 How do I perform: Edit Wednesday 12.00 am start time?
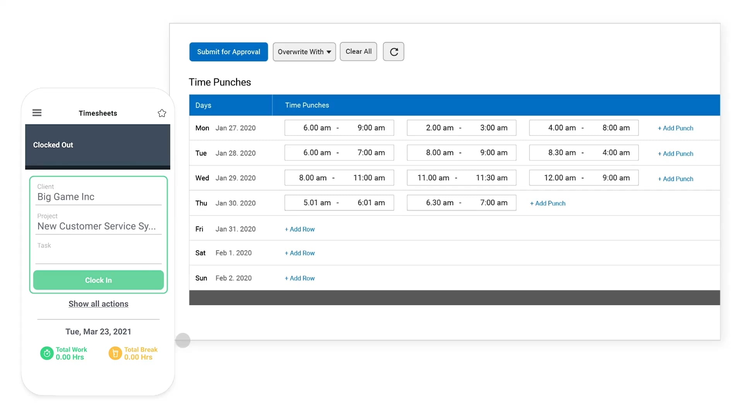tap(560, 178)
